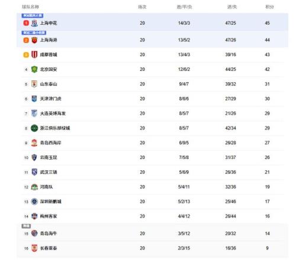Click the points (积分) column header
Image resolution: width=296 pixels, height=260 pixels.
[269, 7]
